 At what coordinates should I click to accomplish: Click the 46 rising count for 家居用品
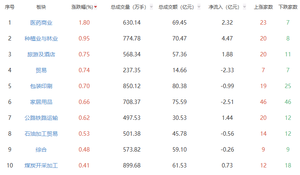263,102
